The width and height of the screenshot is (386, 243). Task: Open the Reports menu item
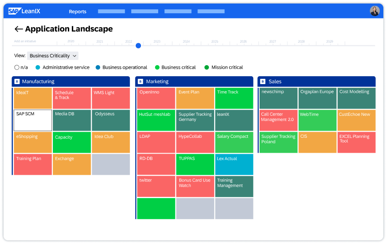78,11
